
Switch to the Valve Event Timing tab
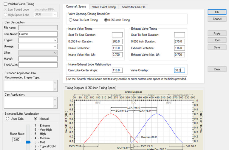104,7
